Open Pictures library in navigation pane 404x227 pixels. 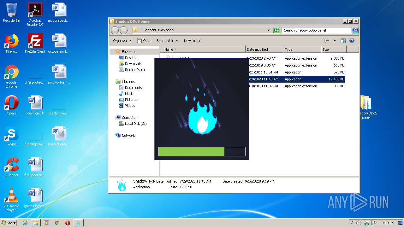[131, 100]
